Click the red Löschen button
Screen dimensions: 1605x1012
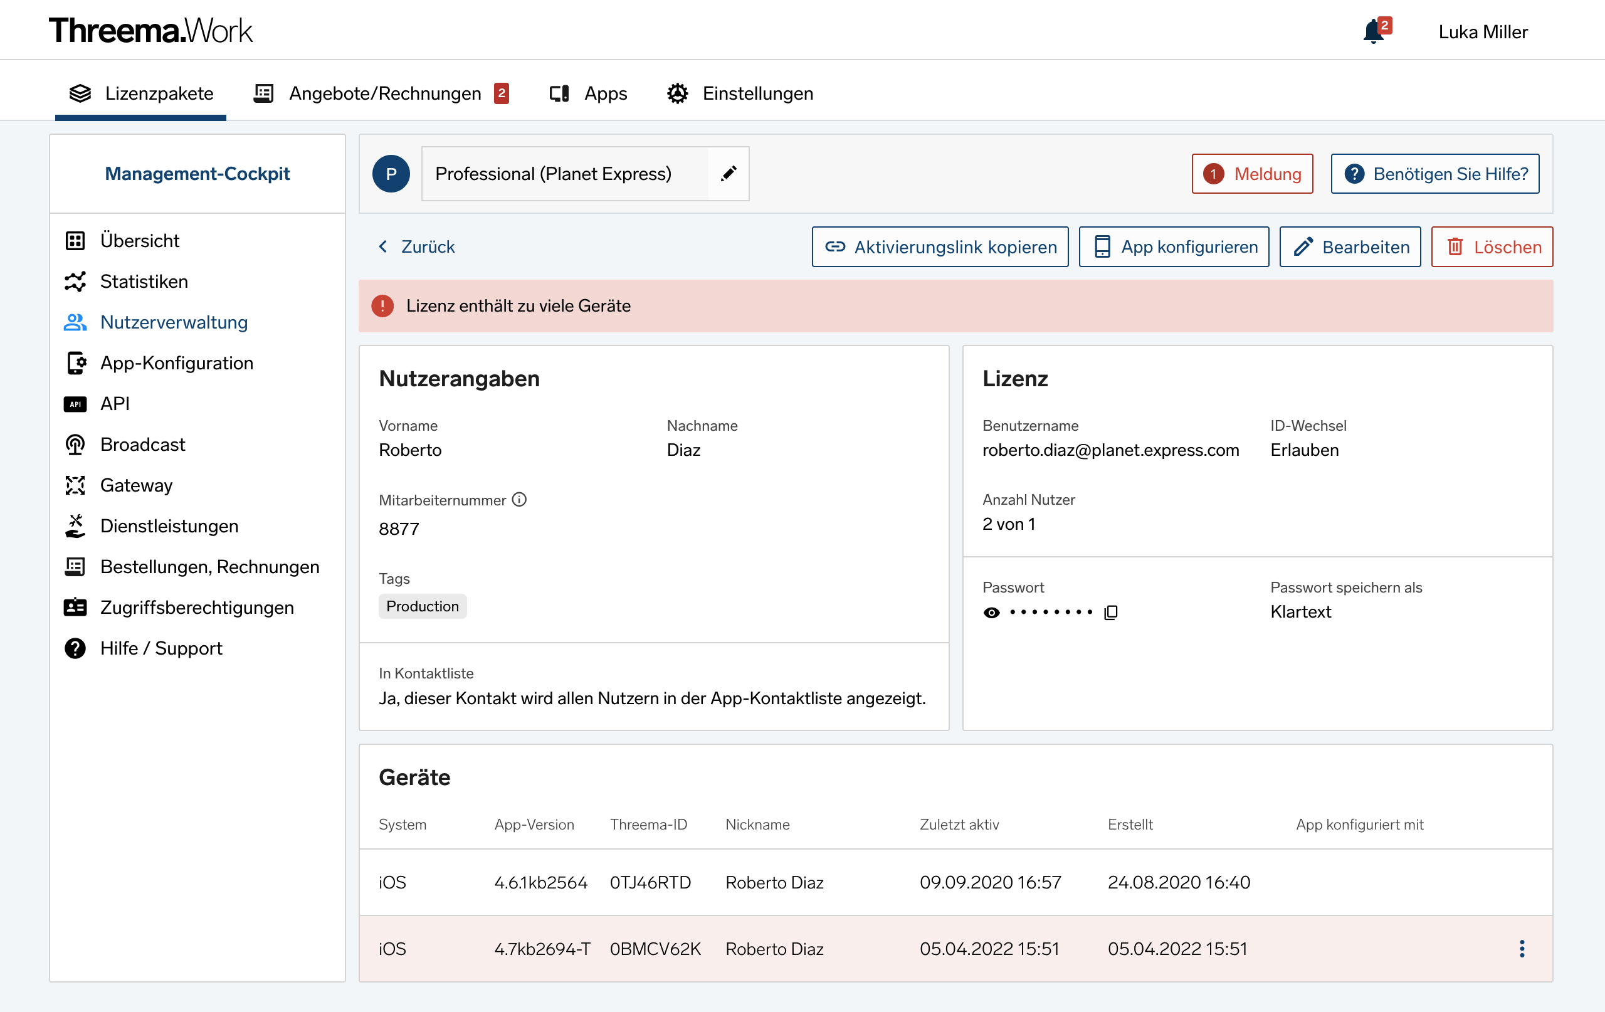[x=1492, y=246]
